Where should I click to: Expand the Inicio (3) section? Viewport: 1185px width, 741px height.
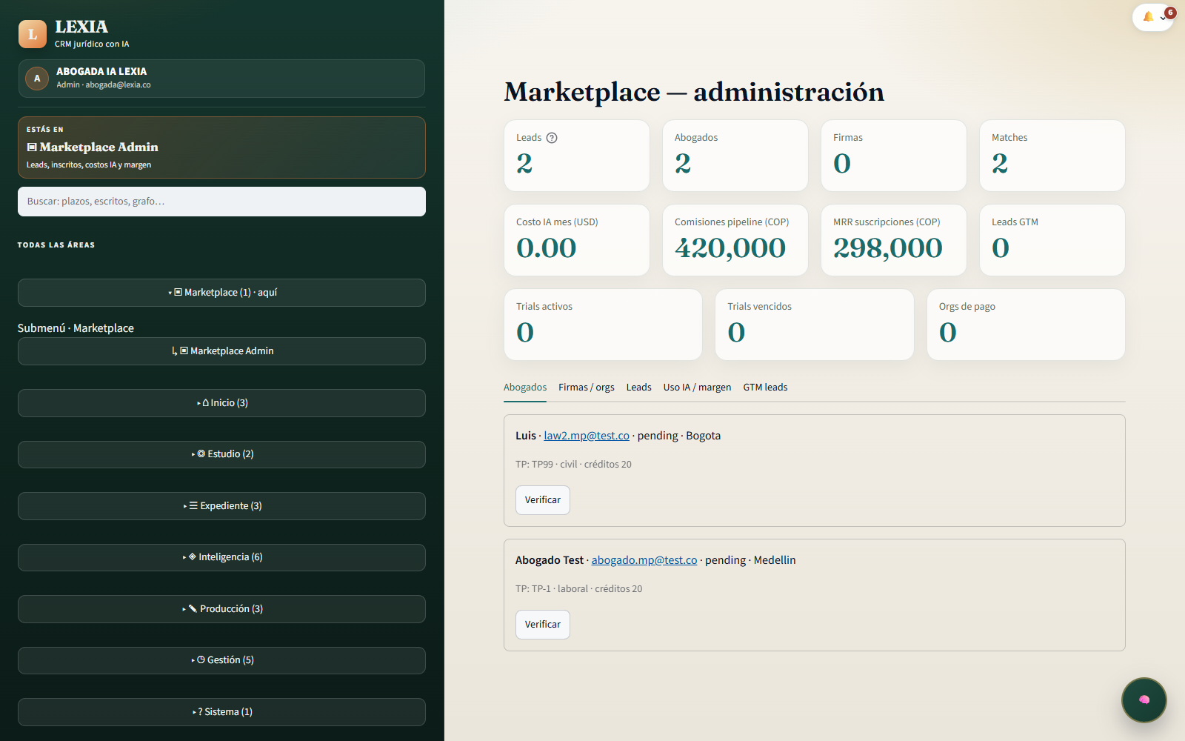(x=221, y=403)
